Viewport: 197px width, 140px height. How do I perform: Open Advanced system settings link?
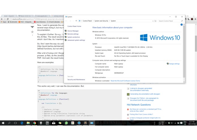tap(76, 40)
